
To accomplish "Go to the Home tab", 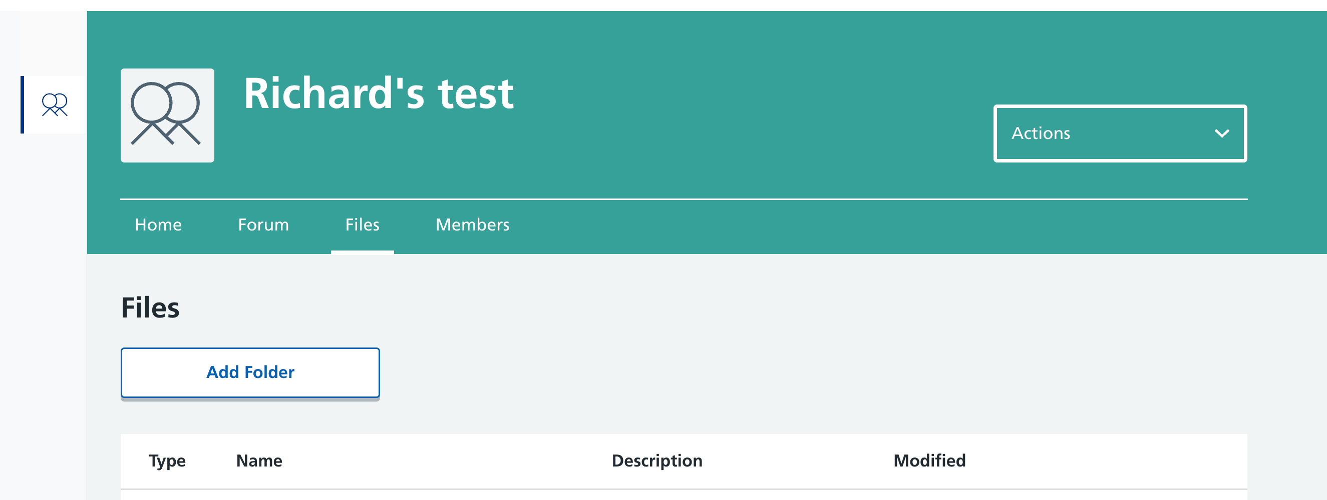I will [x=158, y=225].
